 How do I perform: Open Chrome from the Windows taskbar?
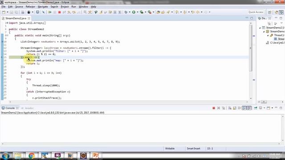[31, 156]
